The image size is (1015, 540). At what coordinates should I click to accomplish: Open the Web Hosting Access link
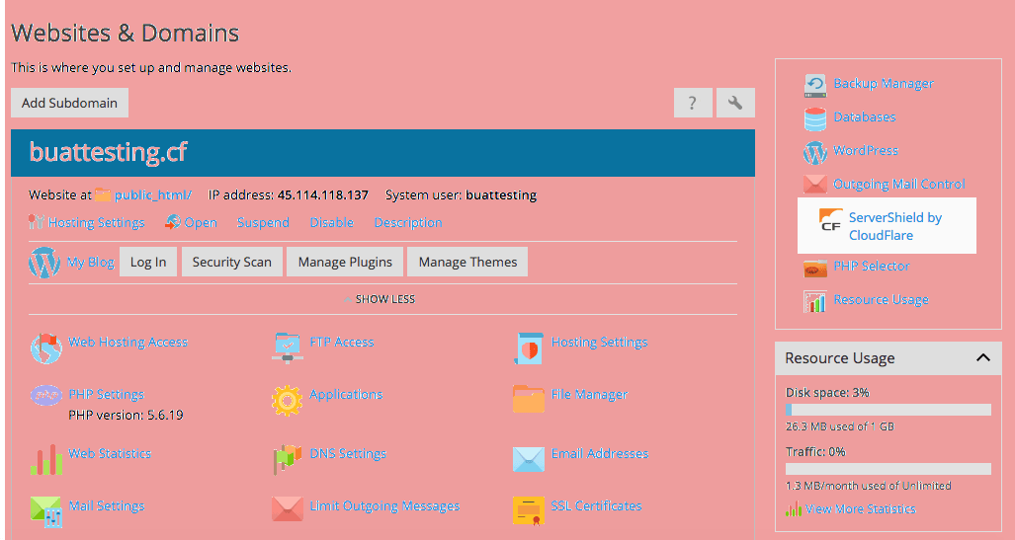coord(128,343)
